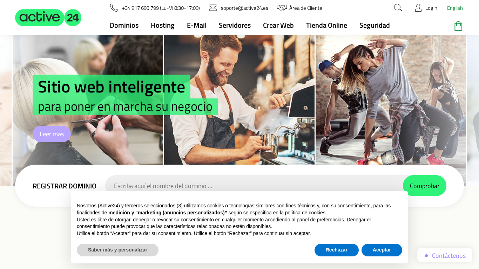Click the Comprobar domain button
Image resolution: width=479 pixels, height=269 pixels.
tap(425, 186)
